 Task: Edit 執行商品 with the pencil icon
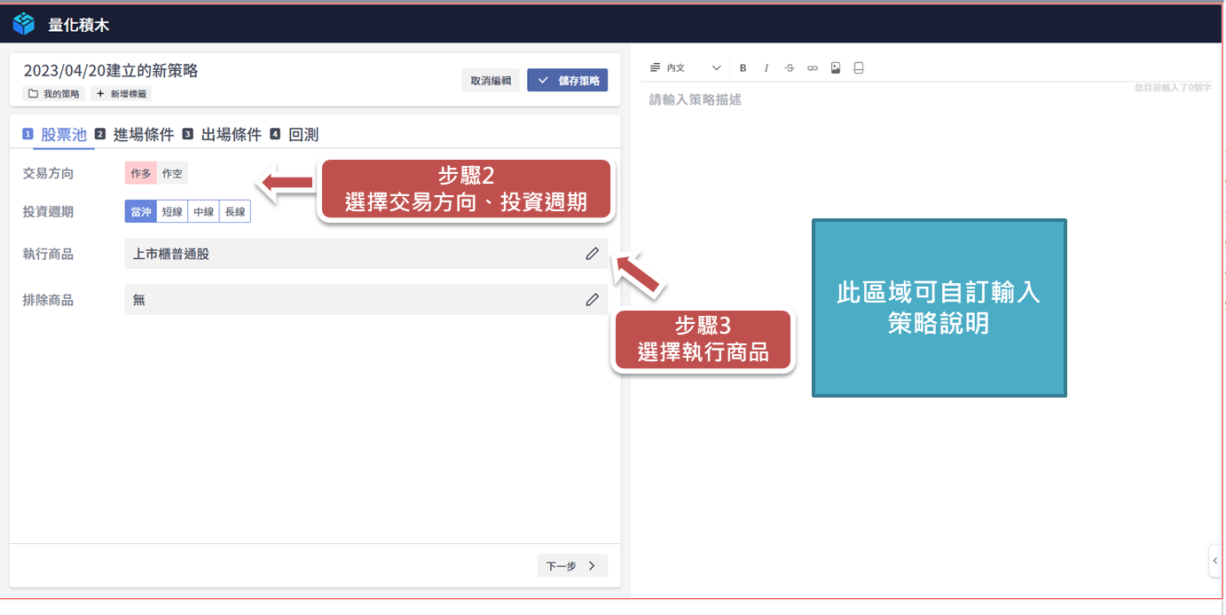click(593, 254)
